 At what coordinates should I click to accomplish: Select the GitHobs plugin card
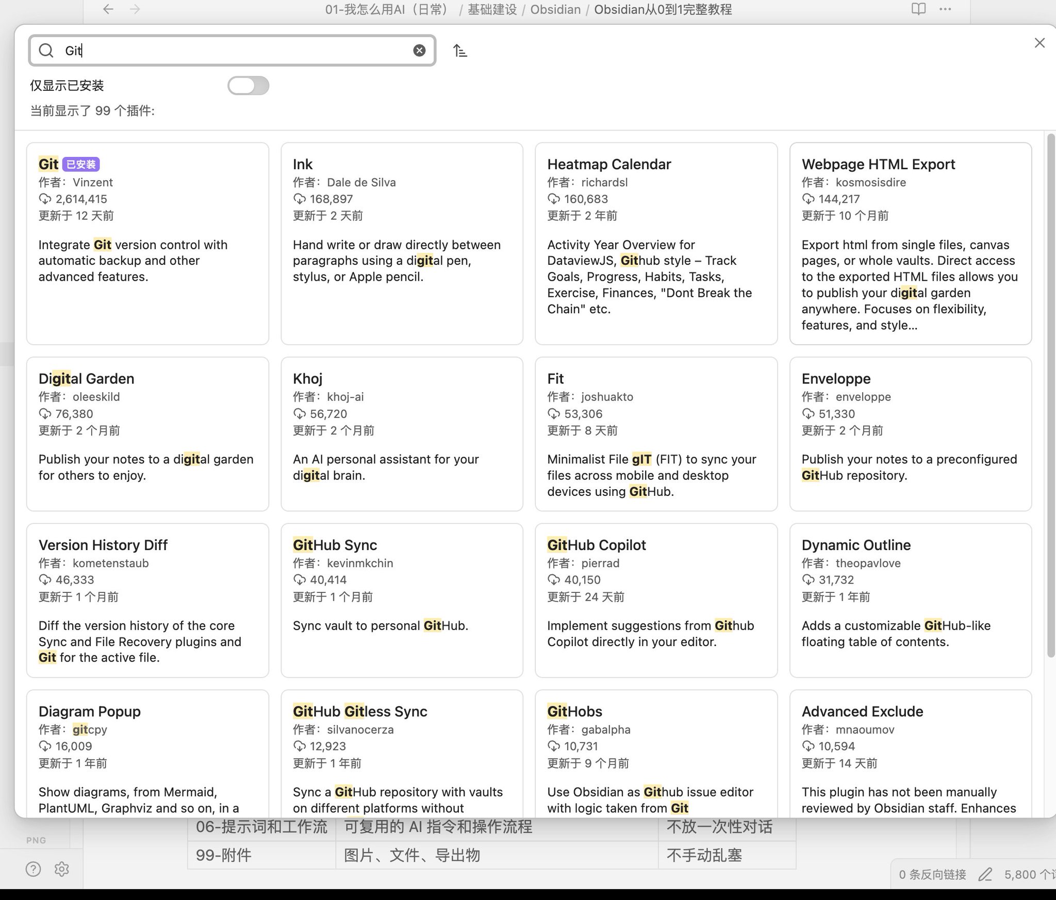click(x=656, y=754)
